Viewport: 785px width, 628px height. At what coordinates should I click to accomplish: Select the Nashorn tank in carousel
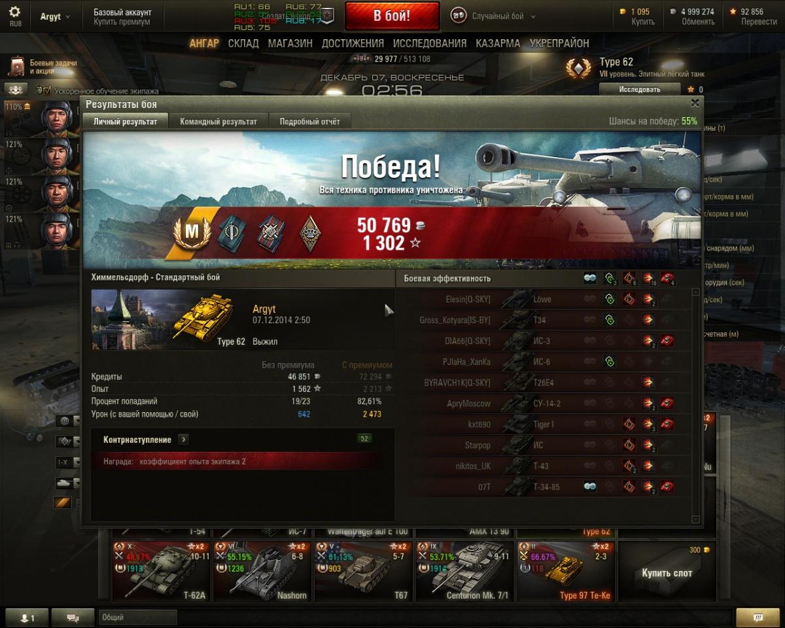tap(262, 571)
